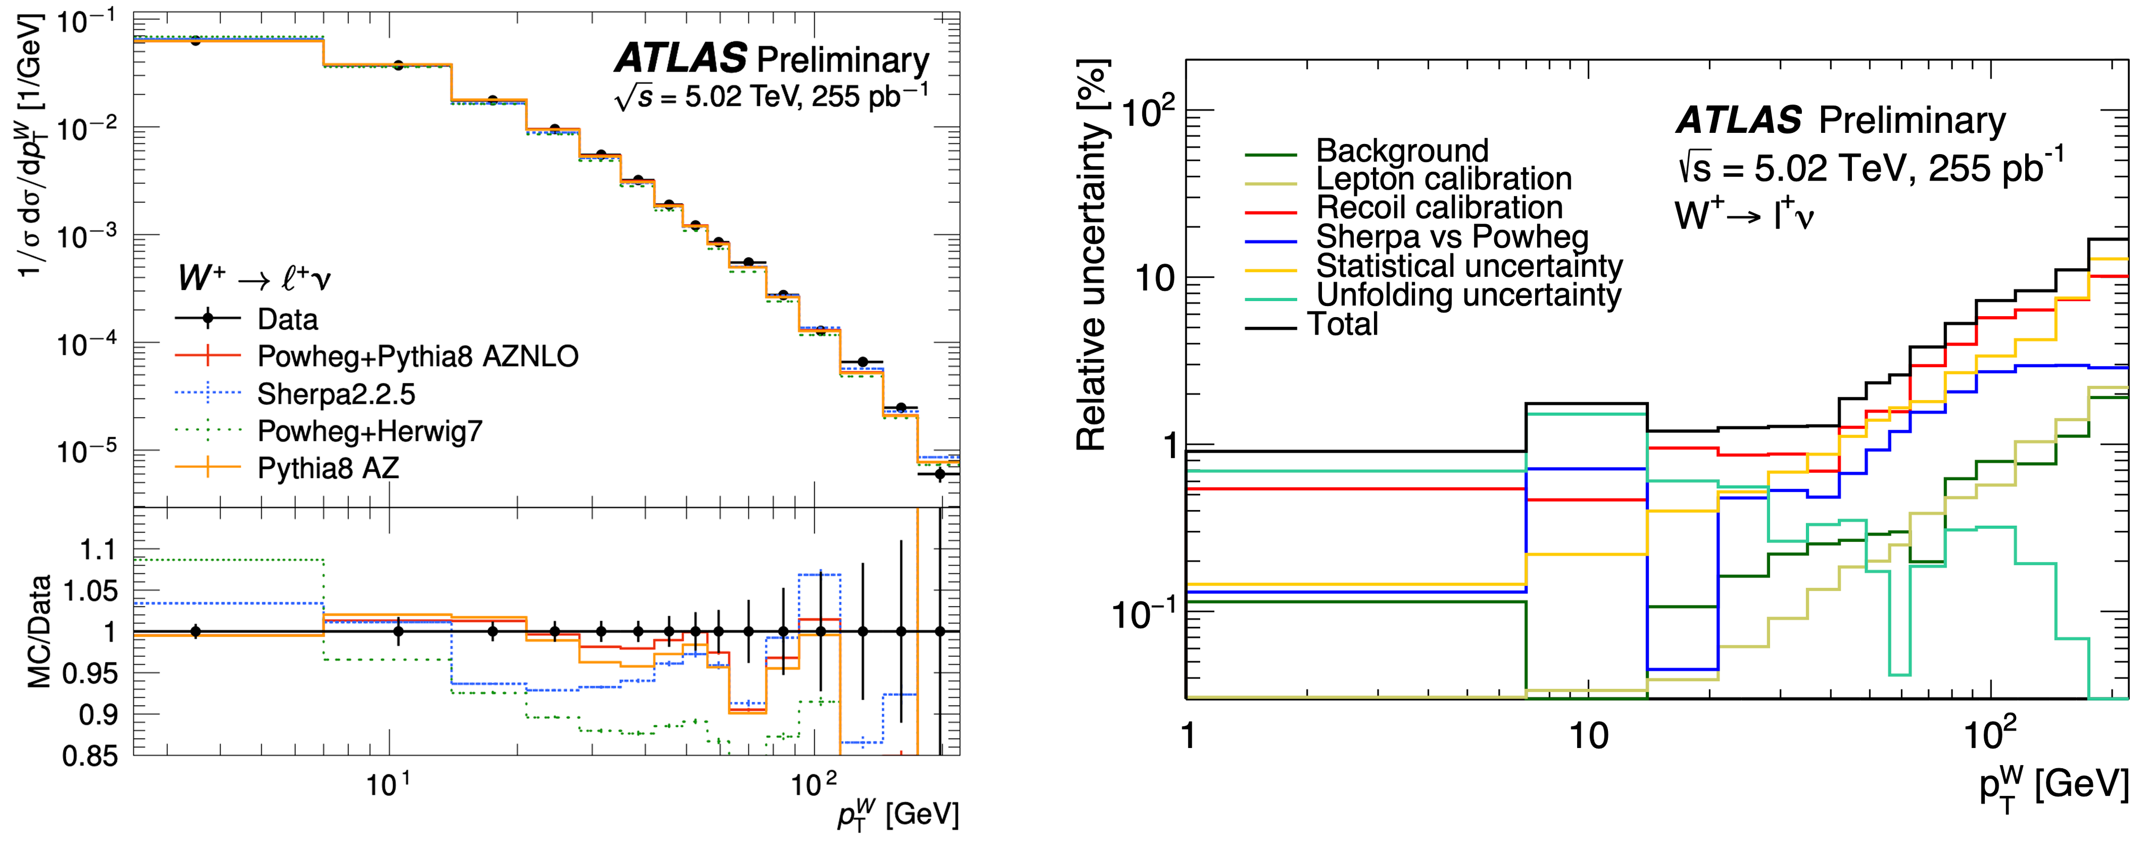
Task: Click 'Powheg+Herwig7' legend label
Action: [369, 431]
